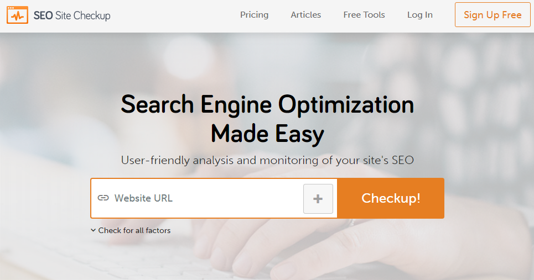Click empty header space left of Pricing
The width and height of the screenshot is (534, 280).
175,15
